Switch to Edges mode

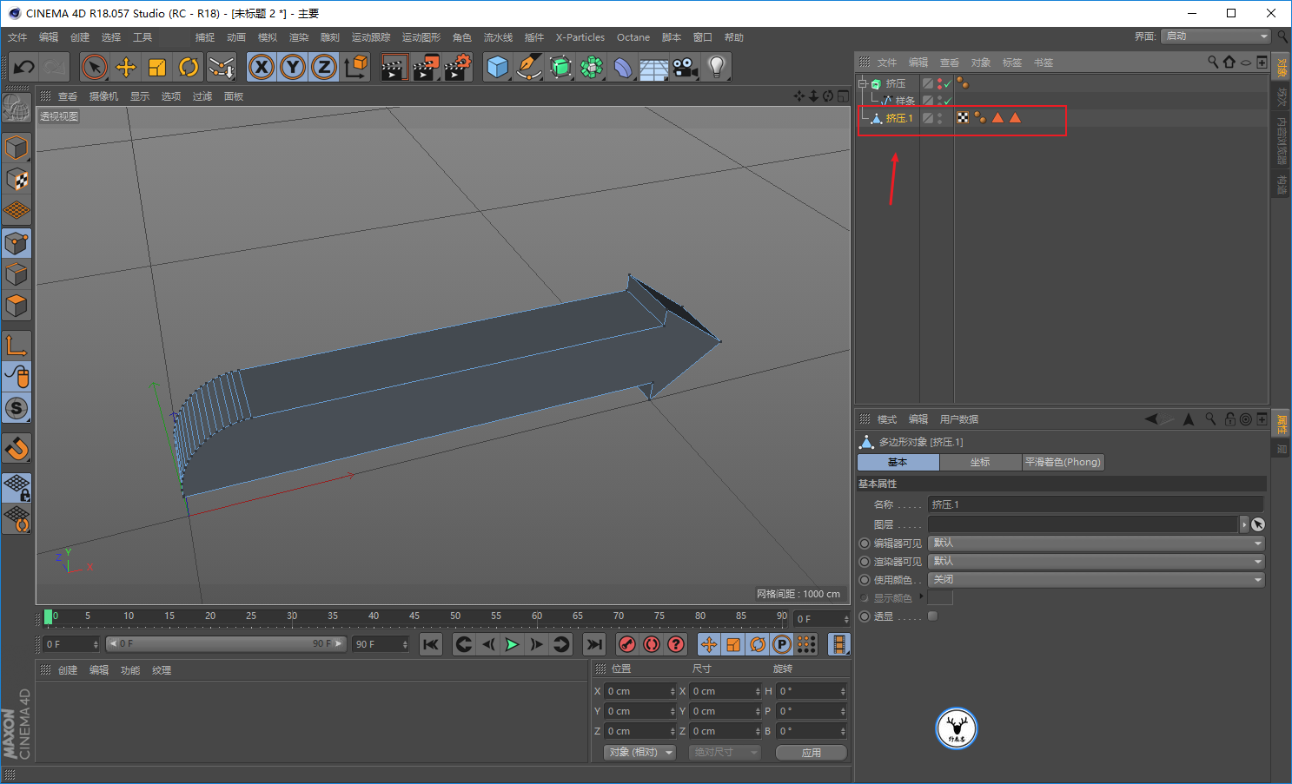point(17,274)
